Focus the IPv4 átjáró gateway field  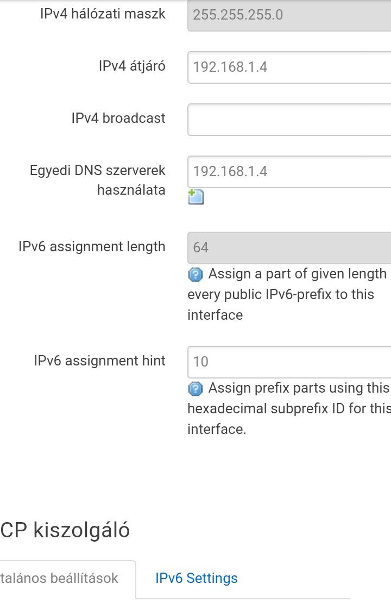click(x=289, y=67)
